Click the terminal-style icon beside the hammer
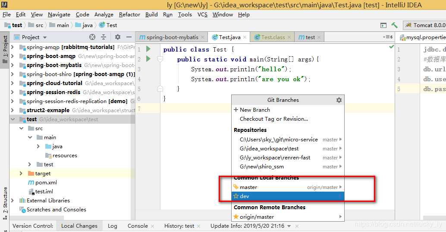This screenshot has height=232, width=446. tap(383, 25)
